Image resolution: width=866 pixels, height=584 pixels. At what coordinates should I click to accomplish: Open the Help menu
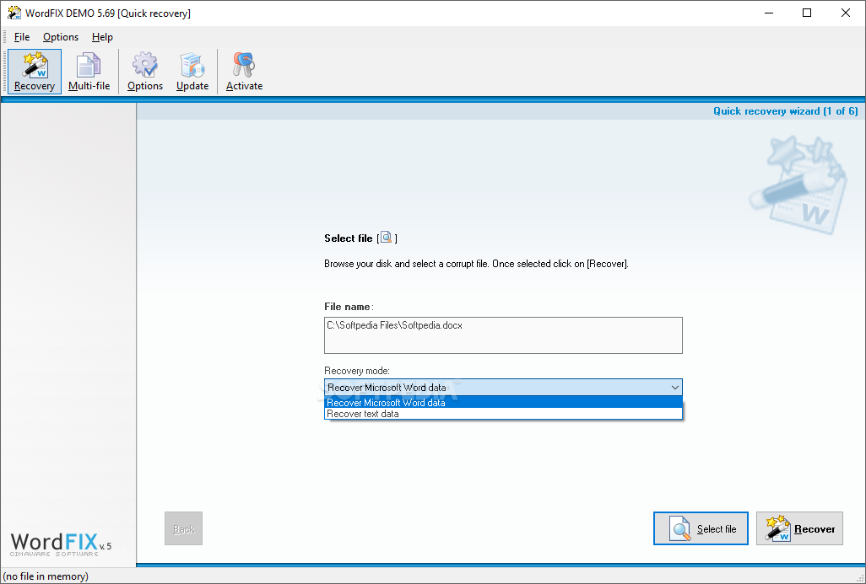102,37
